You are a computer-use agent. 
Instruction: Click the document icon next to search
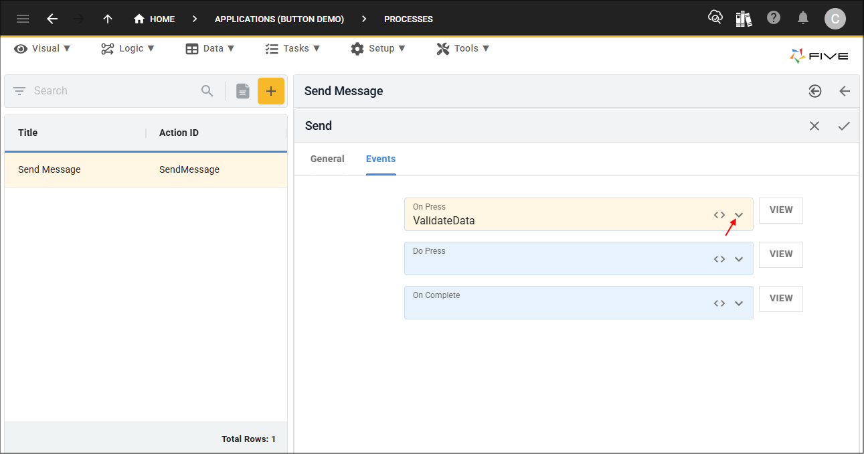pos(243,91)
